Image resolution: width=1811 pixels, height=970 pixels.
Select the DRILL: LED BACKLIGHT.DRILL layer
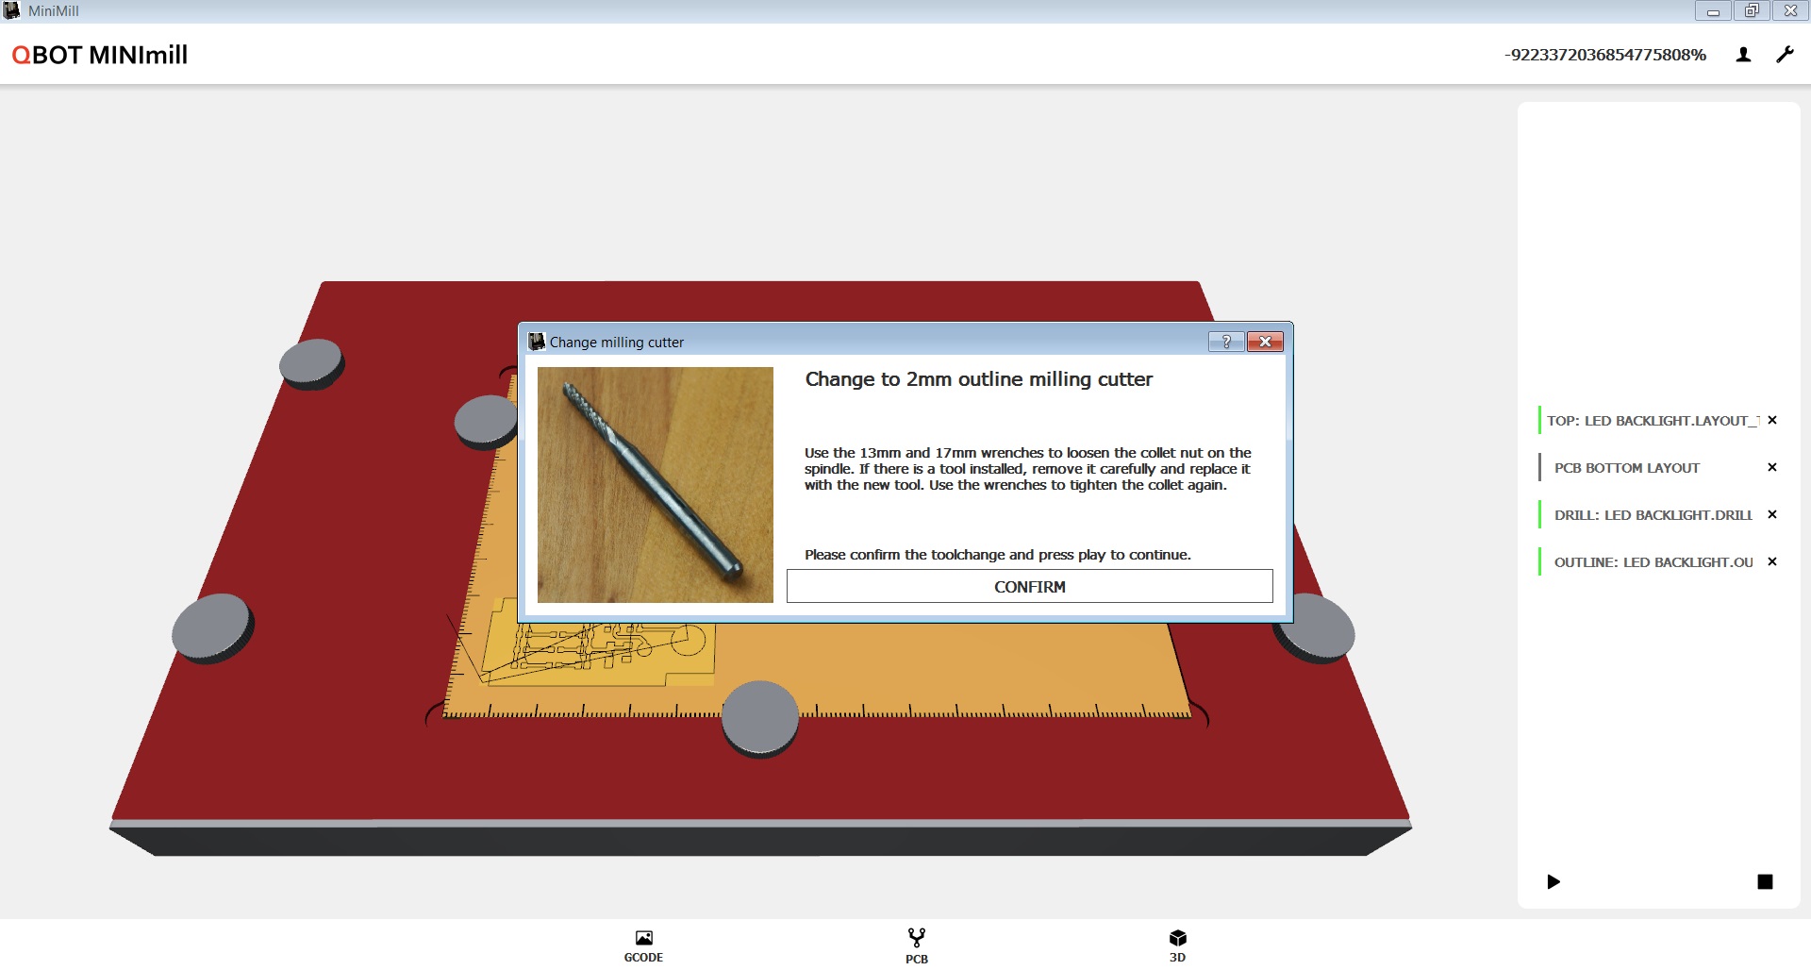tap(1653, 515)
